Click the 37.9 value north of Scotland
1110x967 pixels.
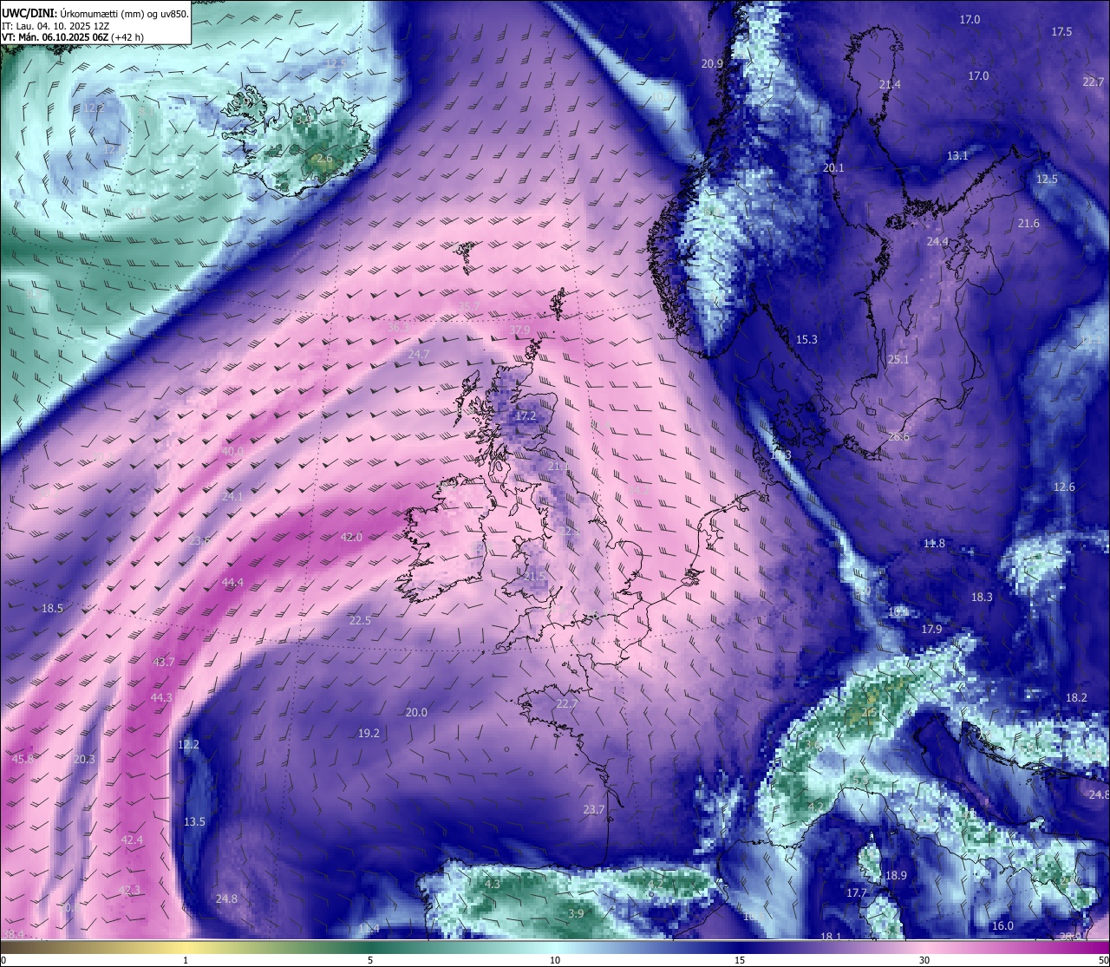[x=519, y=330]
